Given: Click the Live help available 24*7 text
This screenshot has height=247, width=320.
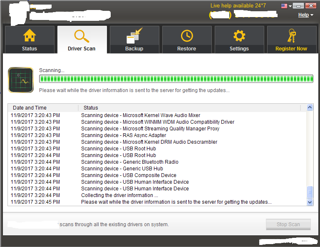Looking at the screenshot, I should coord(238,5).
